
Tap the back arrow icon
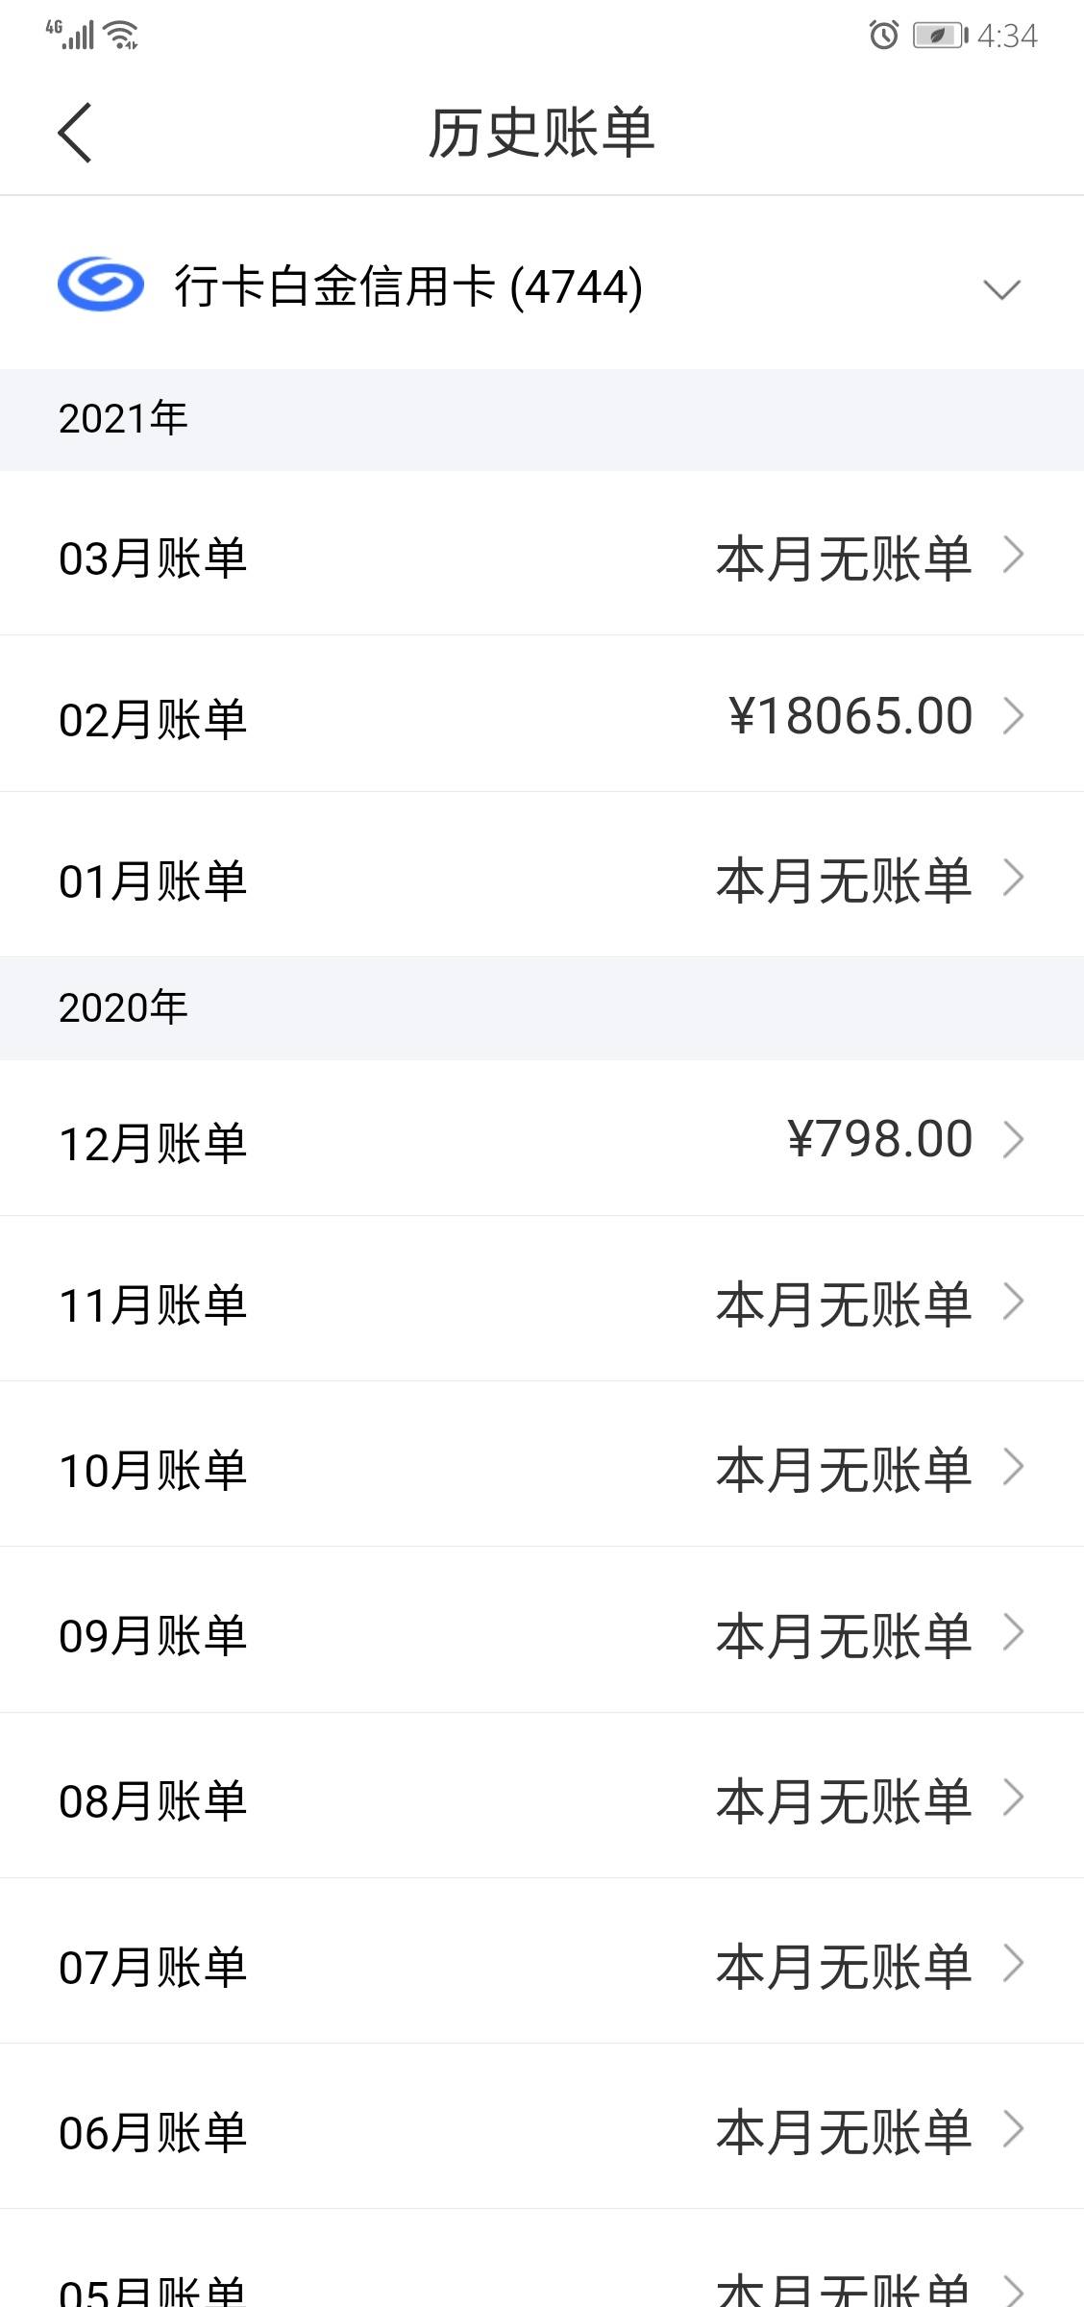tap(75, 133)
